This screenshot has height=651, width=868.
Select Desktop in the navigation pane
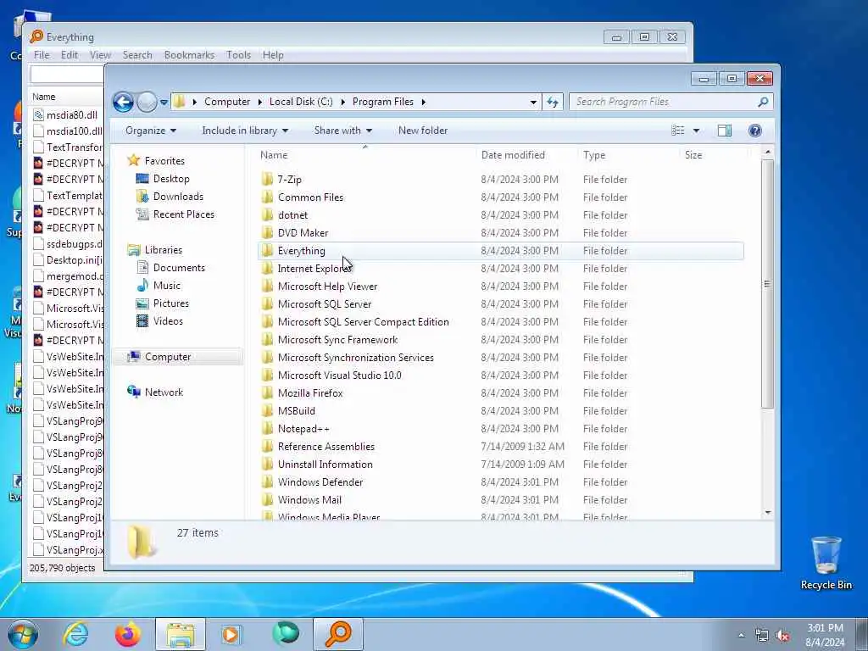click(x=171, y=179)
